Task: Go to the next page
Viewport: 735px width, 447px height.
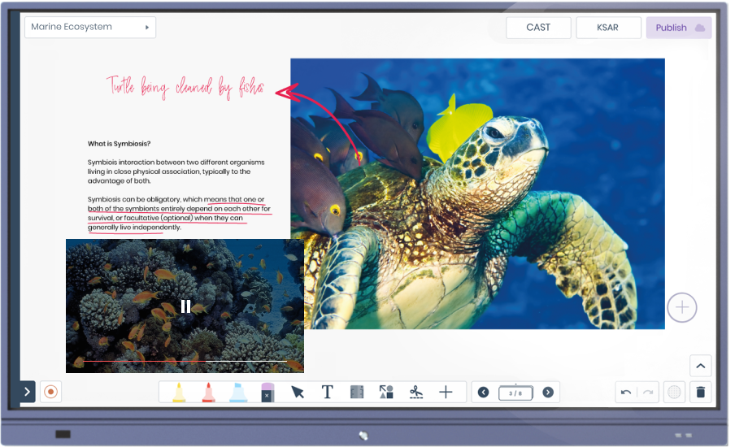Action: [548, 393]
